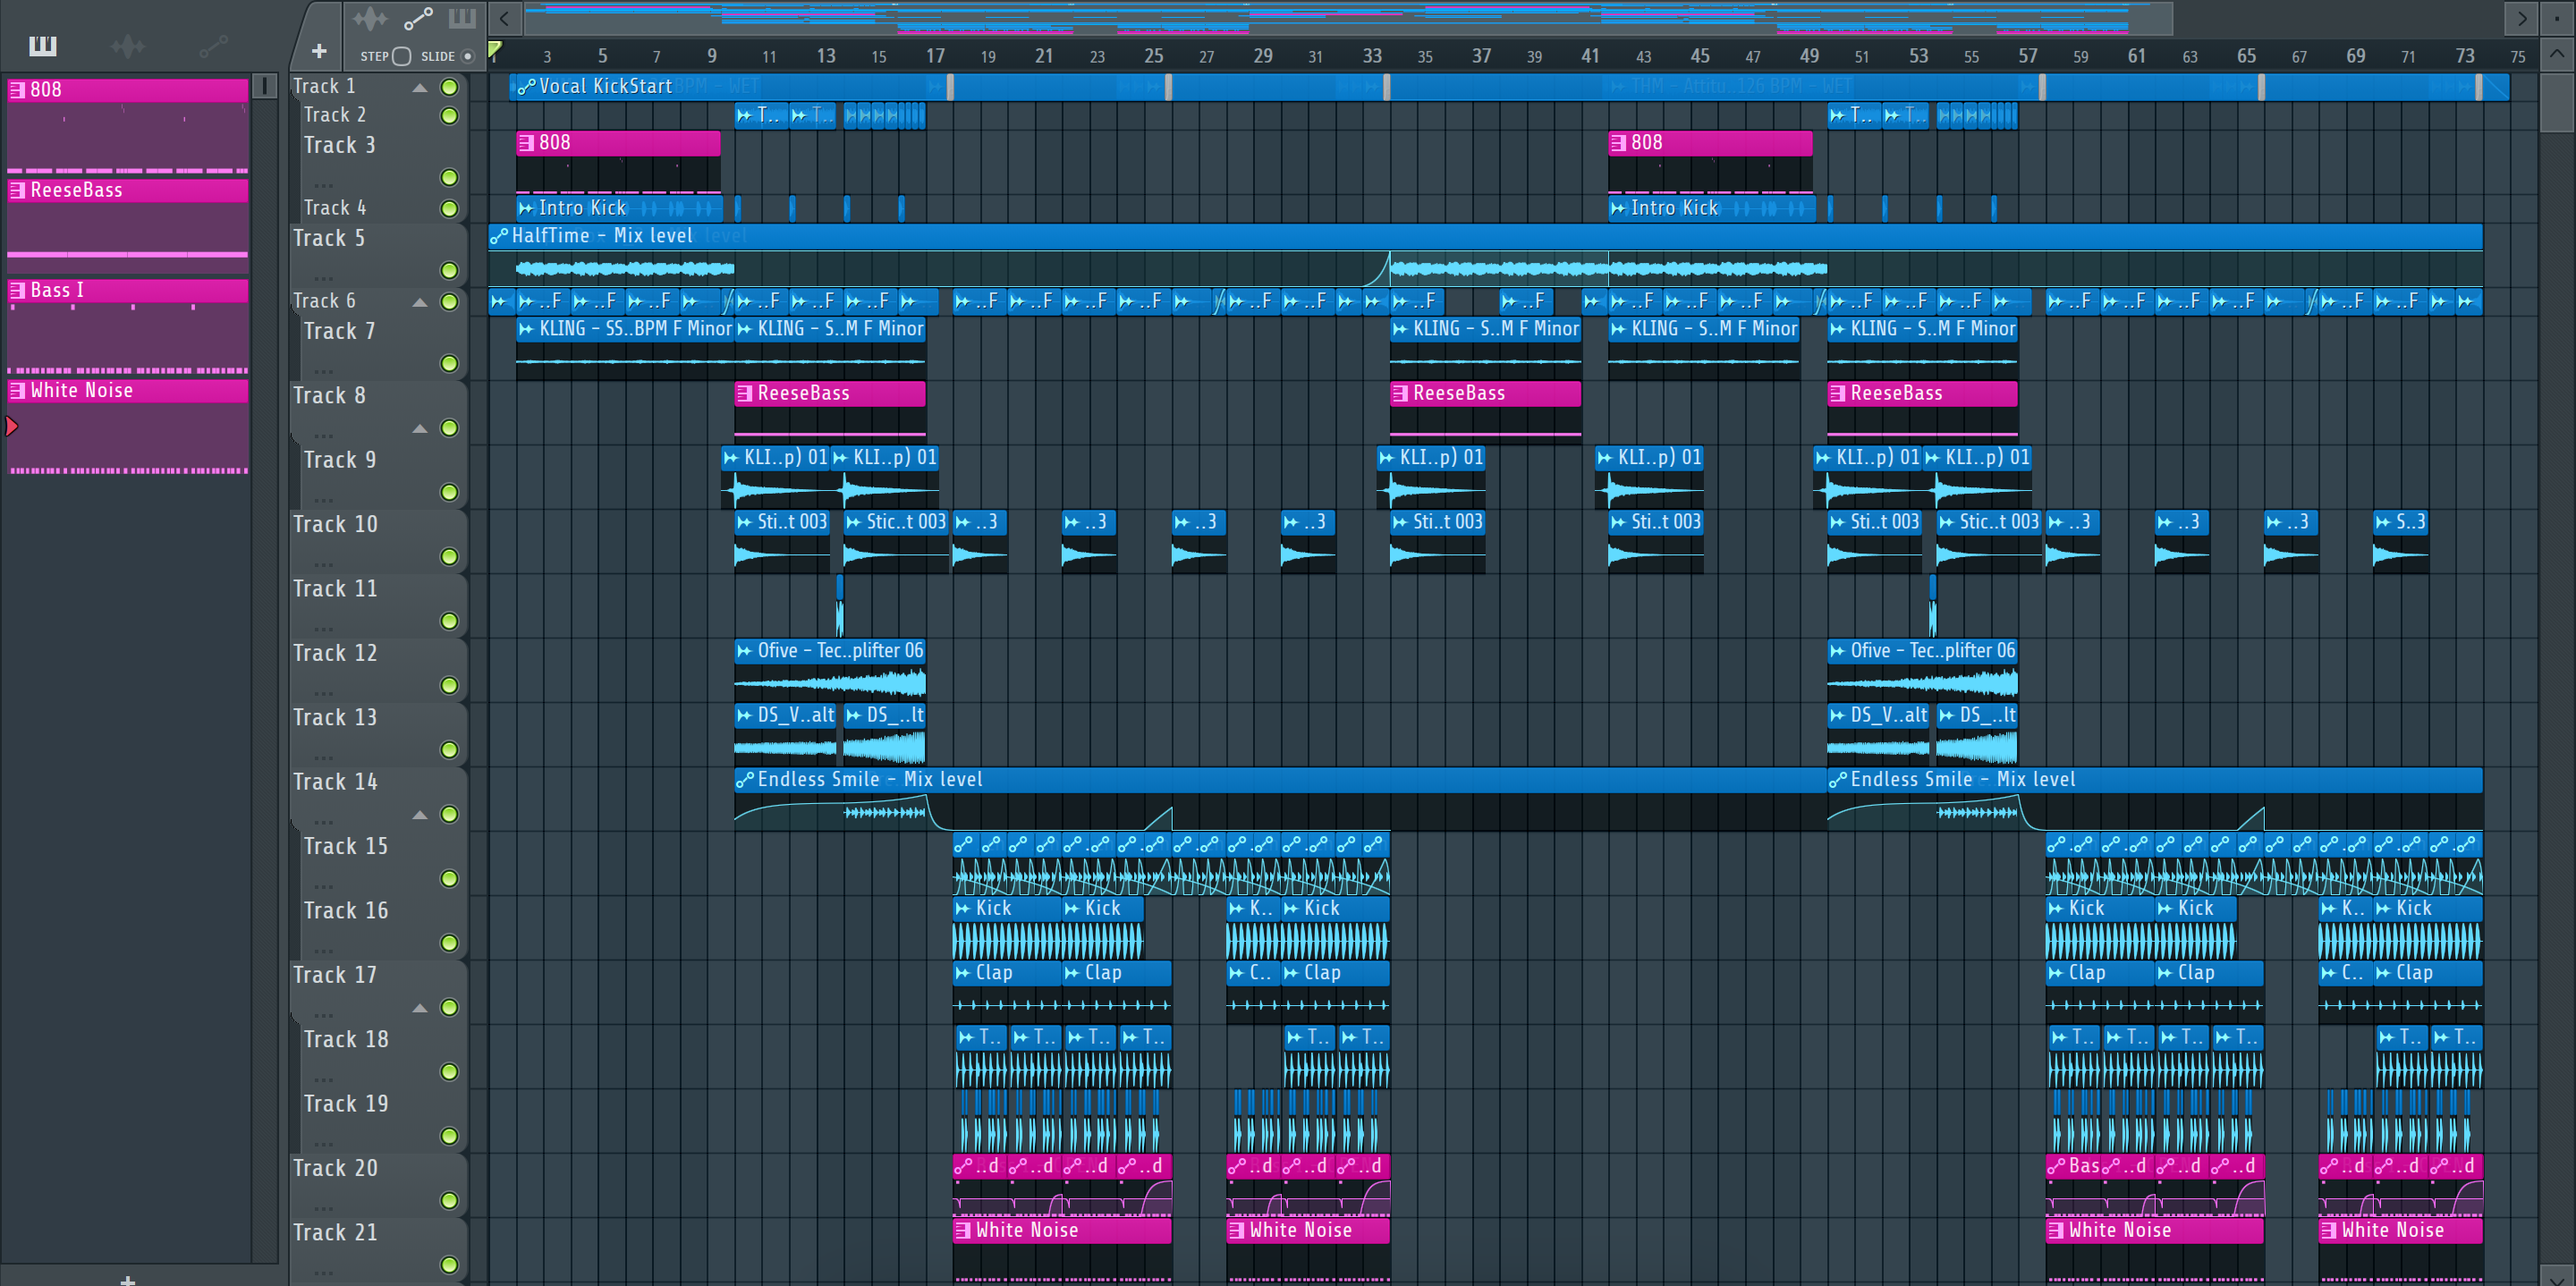2576x1286 pixels.
Task: Click the playlist automation clip filter icon
Action: point(417,18)
